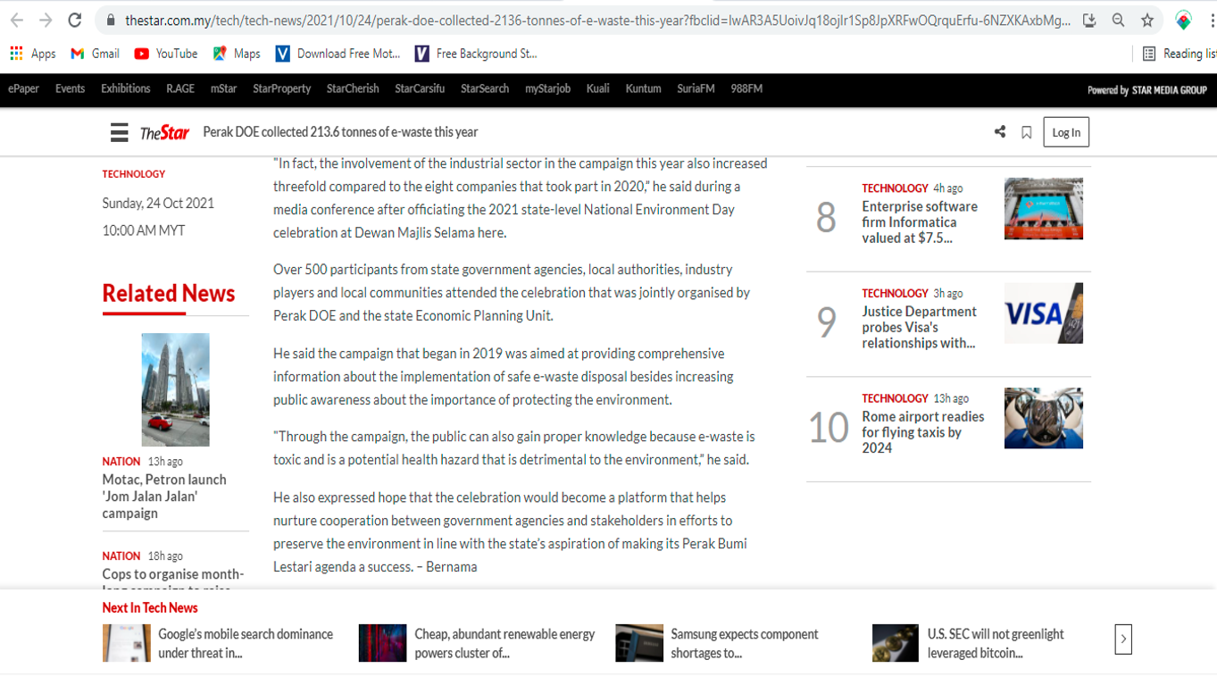Open ePaper in the top navigation
Image resolution: width=1217 pixels, height=685 pixels.
click(x=23, y=88)
